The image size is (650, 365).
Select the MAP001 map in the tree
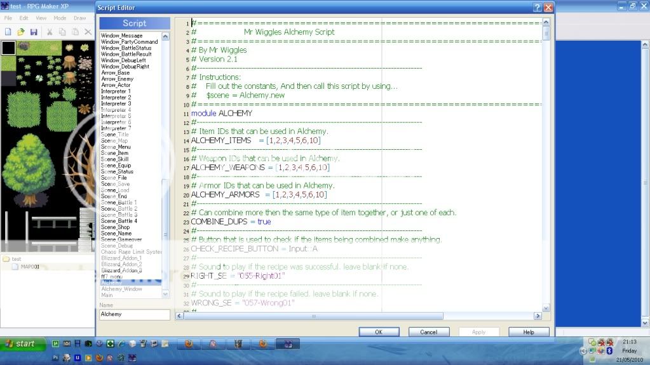(30, 267)
